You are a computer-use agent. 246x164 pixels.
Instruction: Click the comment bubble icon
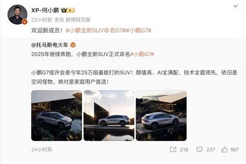(199, 149)
